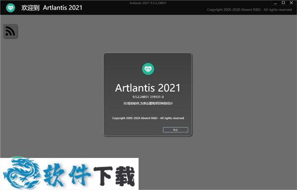Screen dimensions: 297x190
Task: Select the version number 9.5.2.24851 219531-0
Action: pyautogui.click(x=148, y=97)
